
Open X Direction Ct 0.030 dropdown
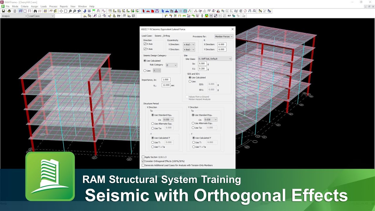[168, 120]
